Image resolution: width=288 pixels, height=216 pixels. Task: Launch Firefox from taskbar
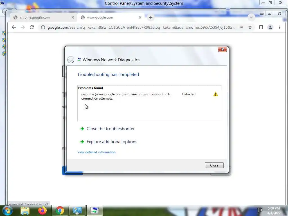click(42, 210)
